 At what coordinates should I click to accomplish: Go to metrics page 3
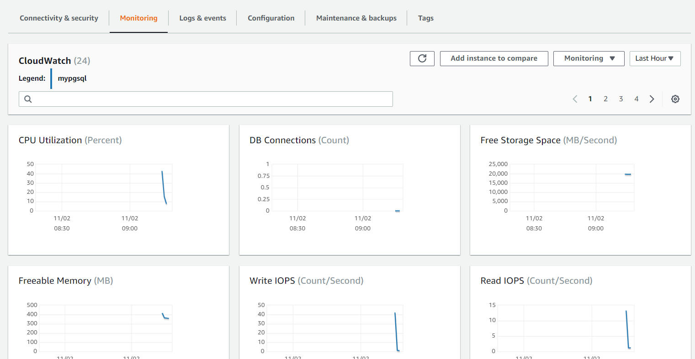621,99
